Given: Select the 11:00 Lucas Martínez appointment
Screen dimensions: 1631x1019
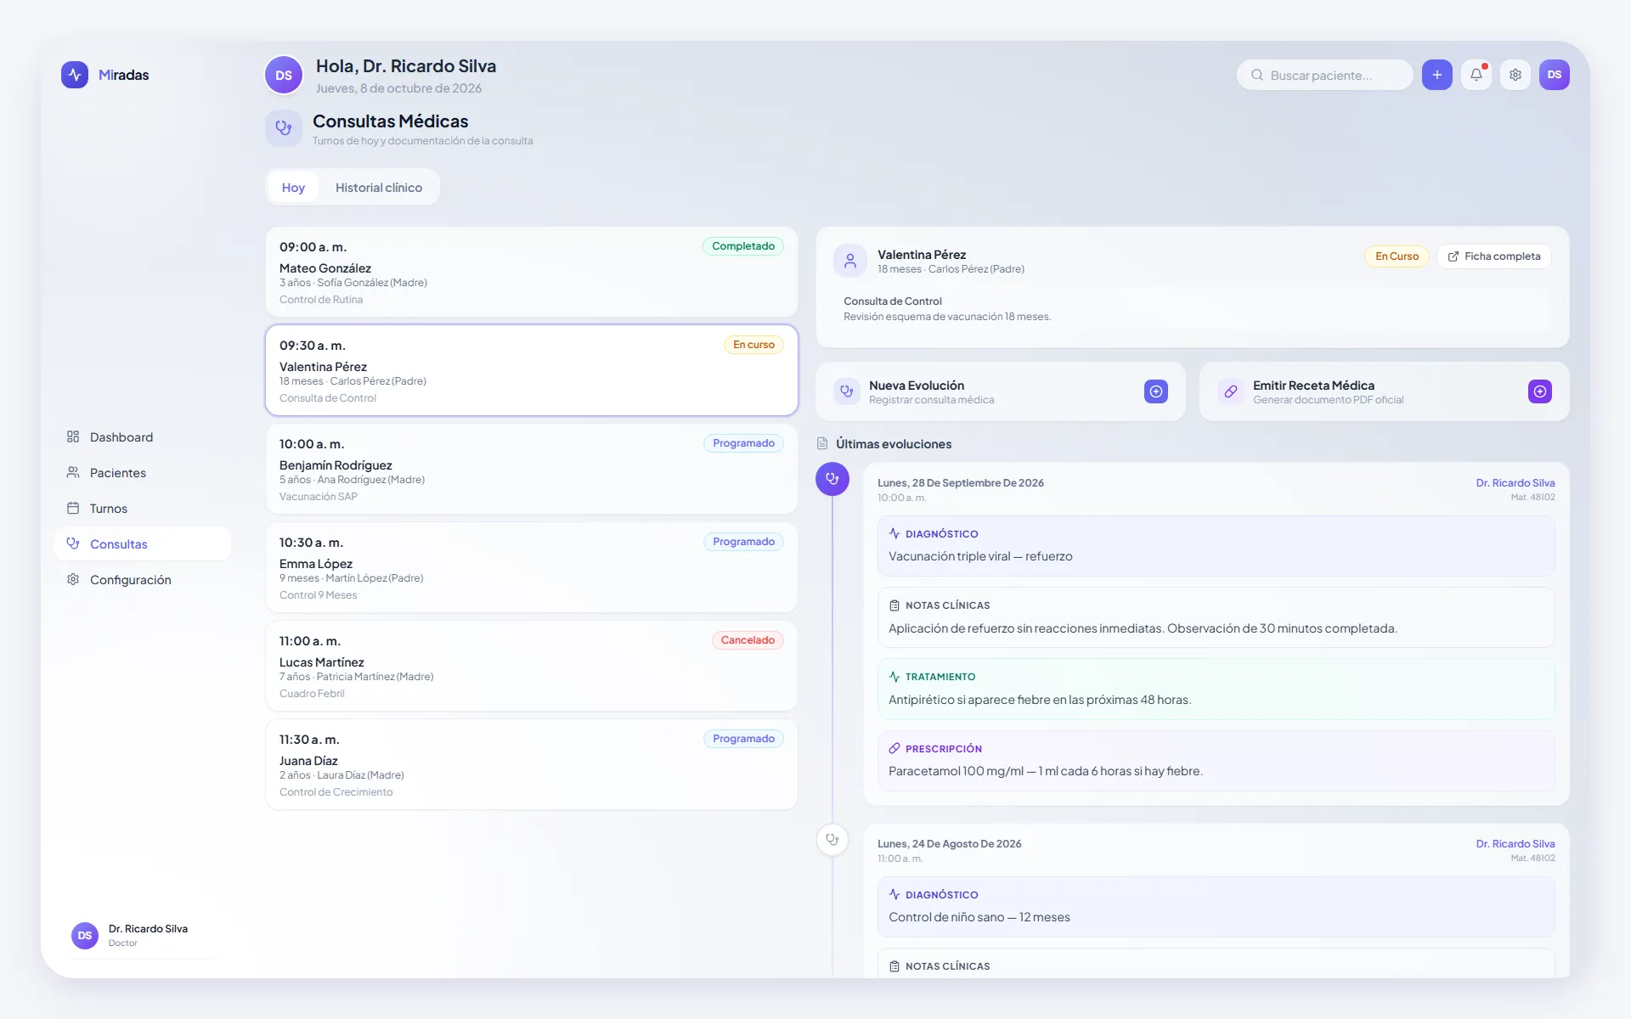Looking at the screenshot, I should [x=532, y=666].
